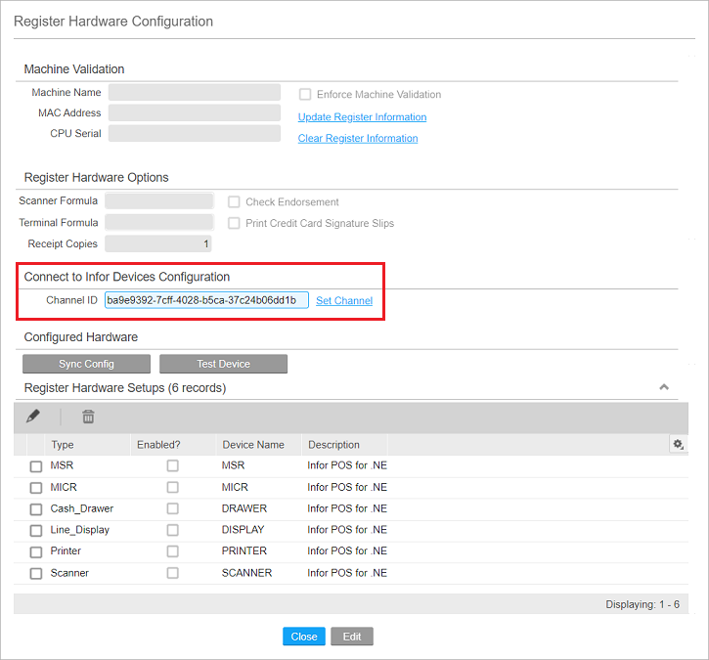Click the Edit button
Image resolution: width=709 pixels, height=660 pixels.
pyautogui.click(x=352, y=637)
